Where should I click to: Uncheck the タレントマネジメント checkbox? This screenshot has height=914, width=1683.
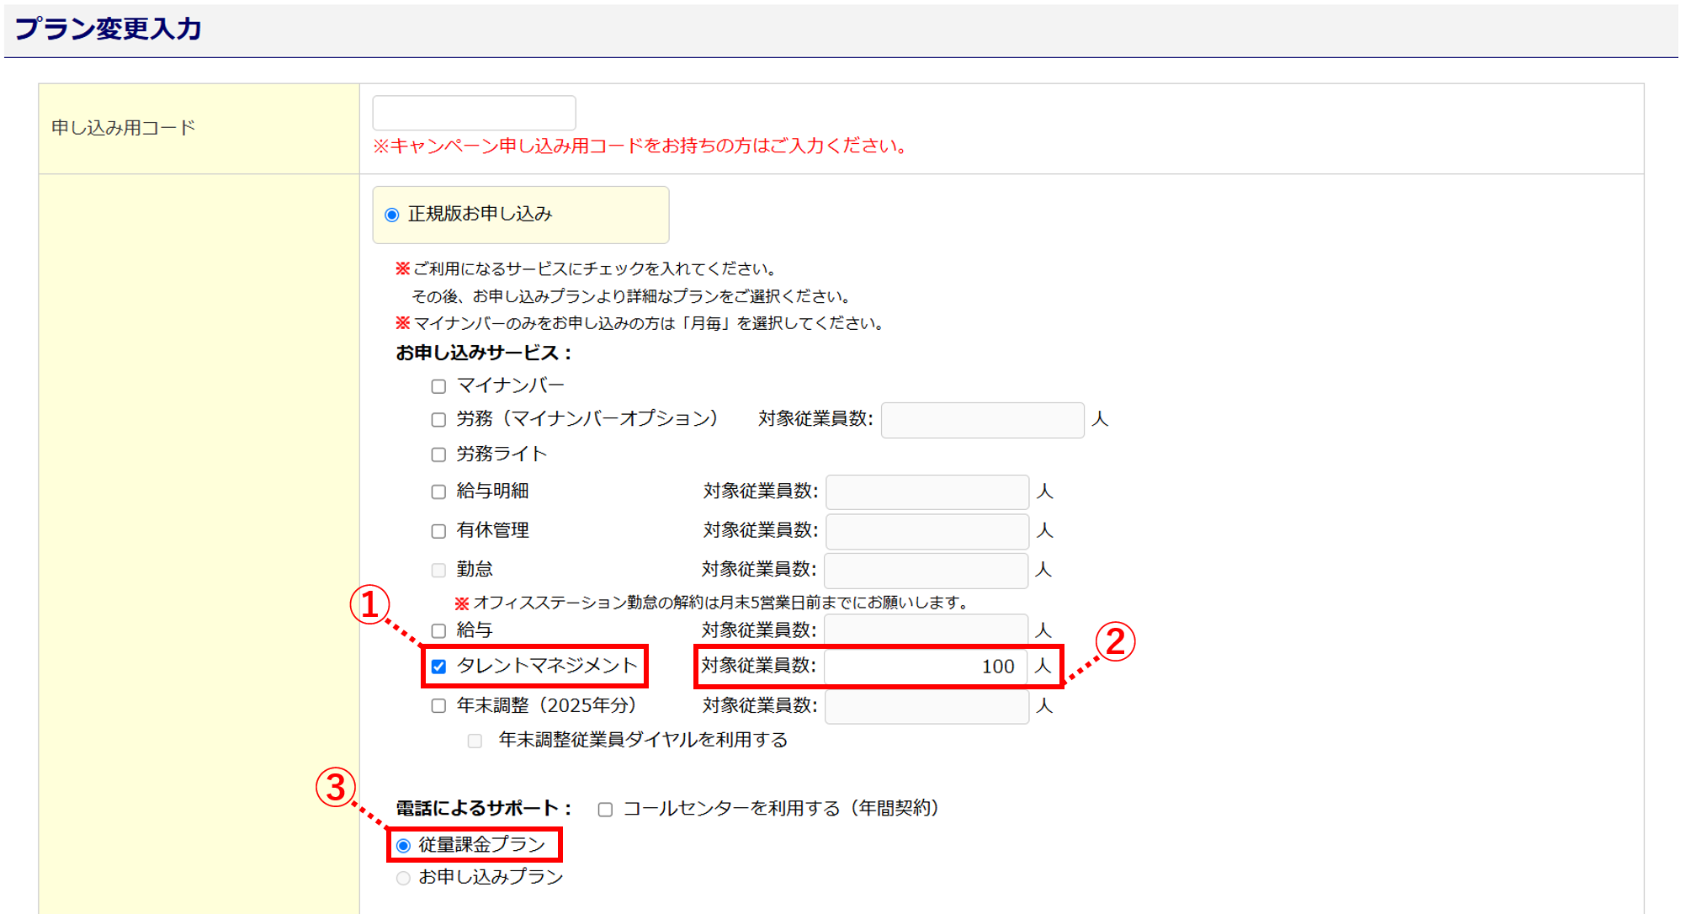click(x=438, y=667)
